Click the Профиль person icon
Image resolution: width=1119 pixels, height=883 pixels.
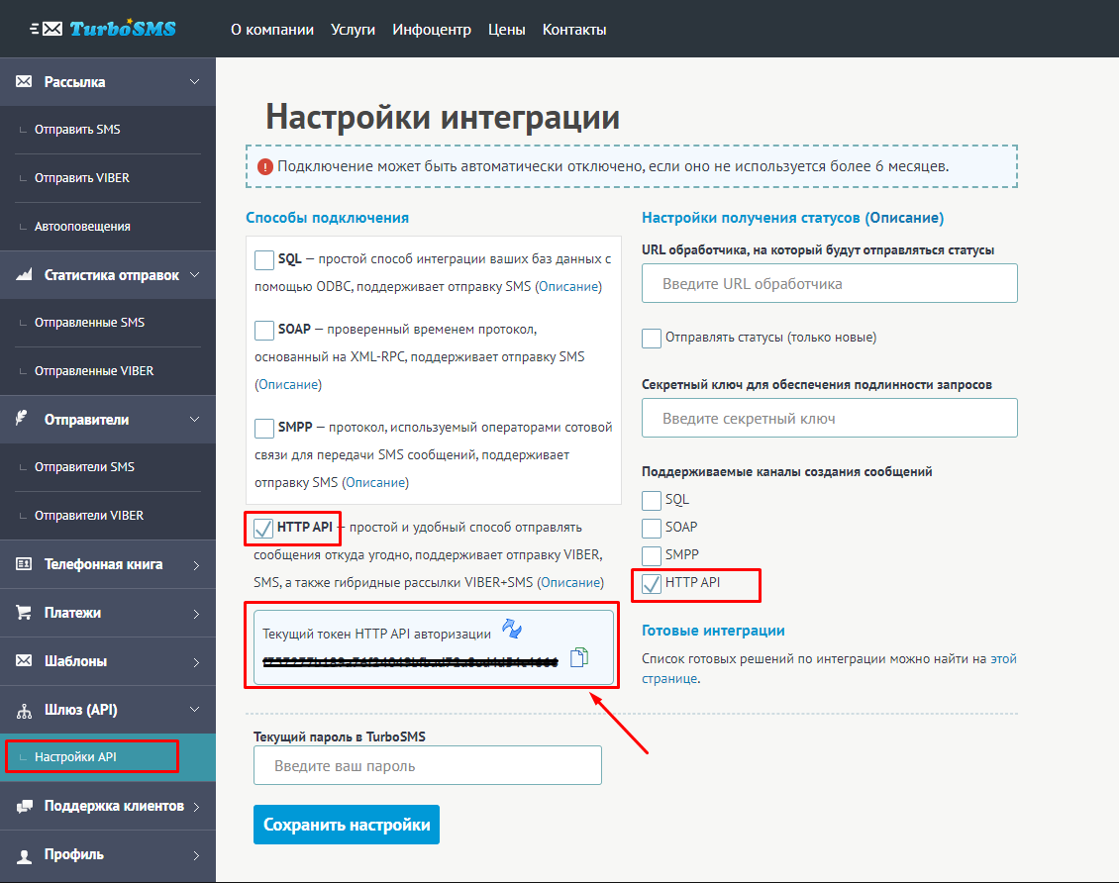click(25, 854)
